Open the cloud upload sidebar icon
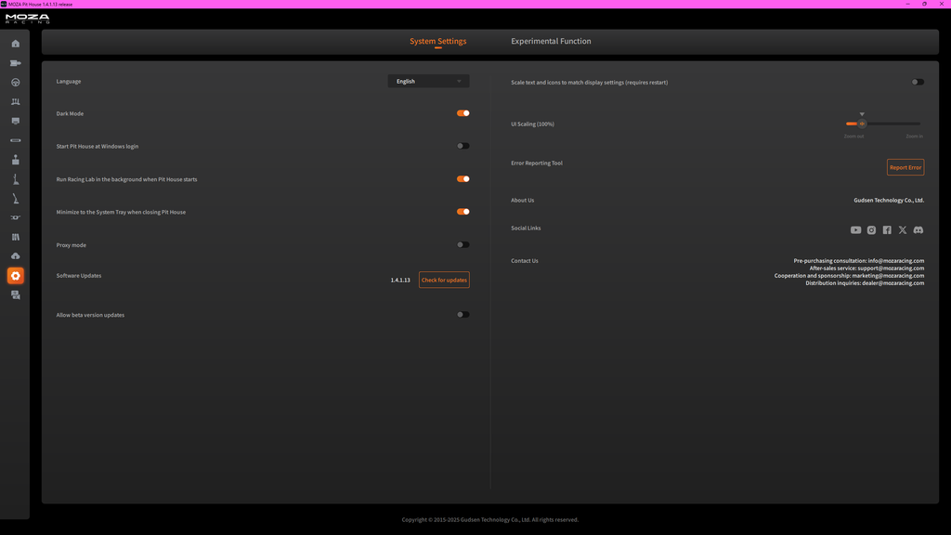The image size is (951, 535). [15, 256]
